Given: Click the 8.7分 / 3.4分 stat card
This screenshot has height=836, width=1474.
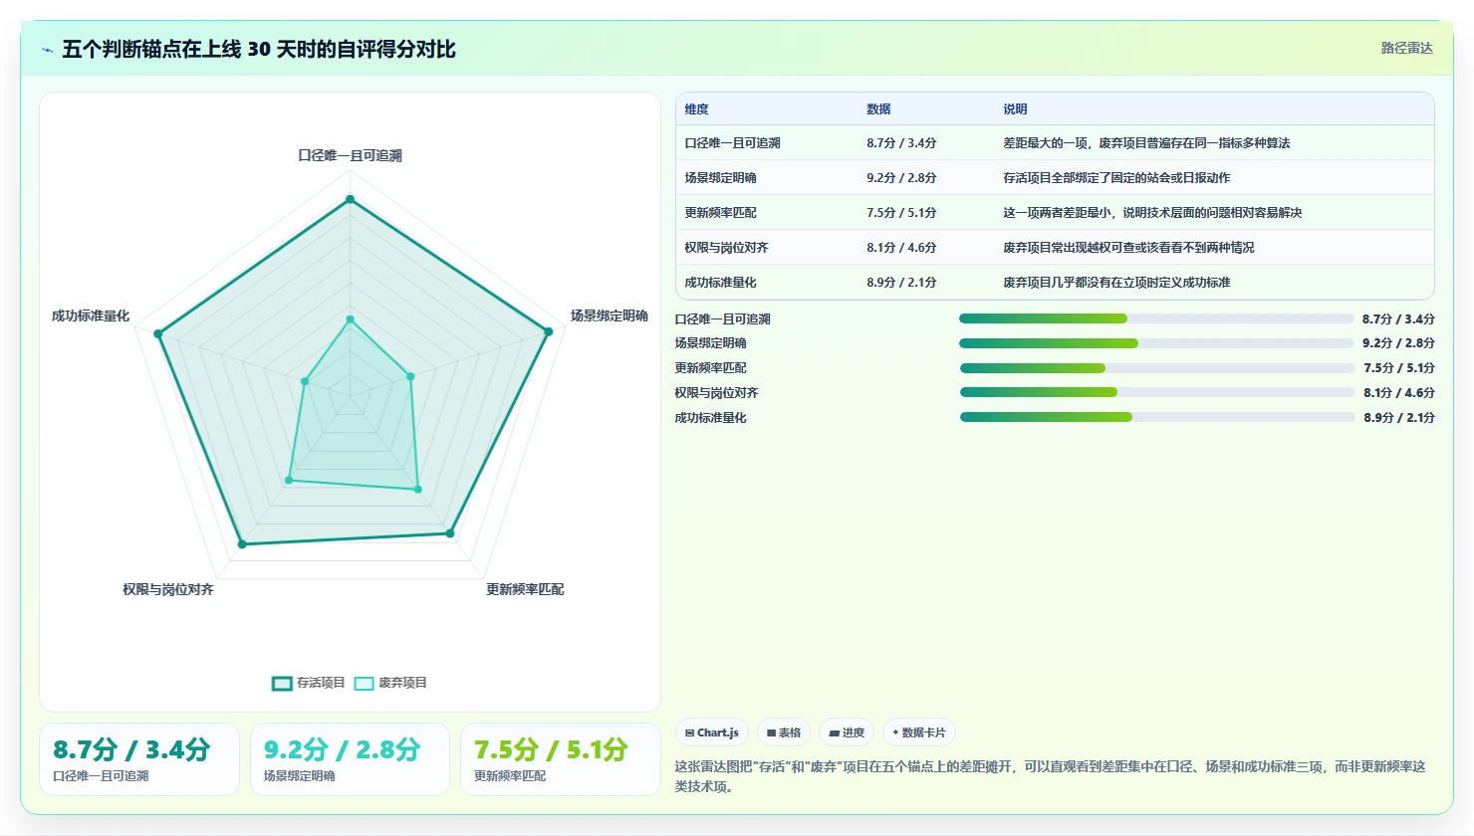Looking at the screenshot, I should pos(139,759).
